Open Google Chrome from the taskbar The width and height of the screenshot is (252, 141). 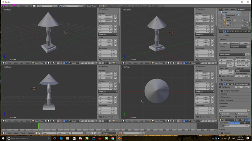pyautogui.click(x=112, y=138)
